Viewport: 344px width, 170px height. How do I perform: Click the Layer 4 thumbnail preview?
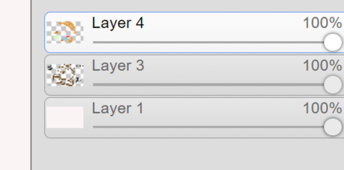(x=65, y=32)
